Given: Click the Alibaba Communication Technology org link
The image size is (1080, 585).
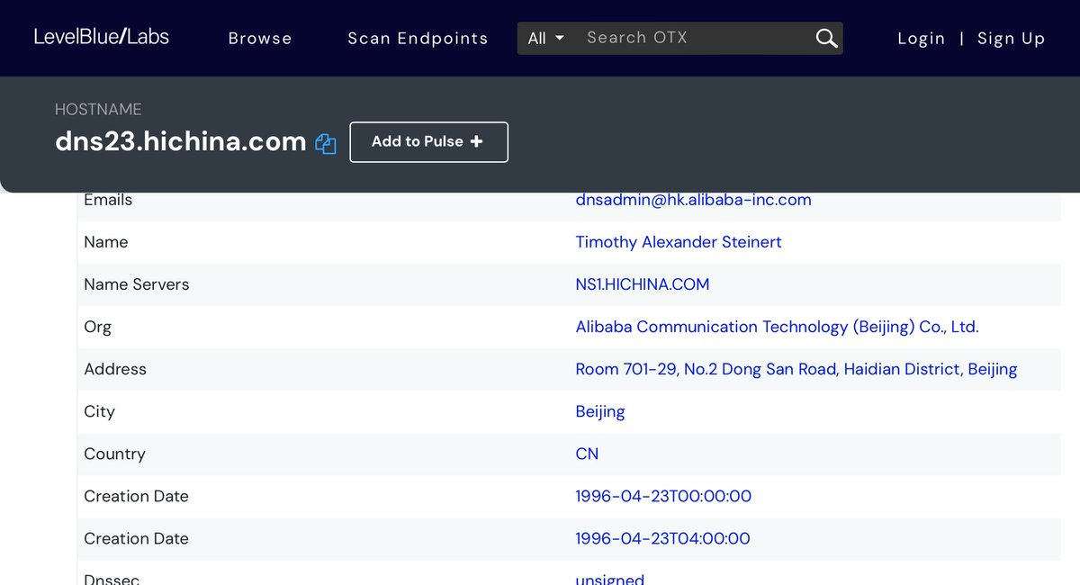Looking at the screenshot, I should pos(777,327).
